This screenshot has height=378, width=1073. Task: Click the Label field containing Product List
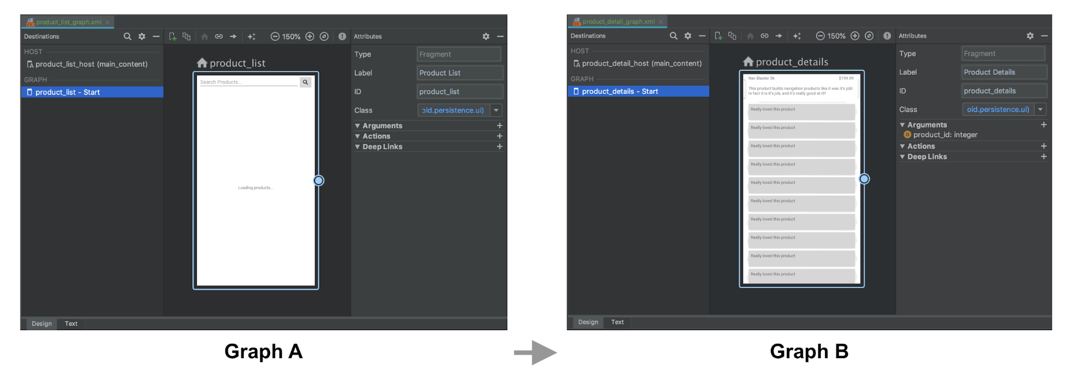[x=459, y=73]
